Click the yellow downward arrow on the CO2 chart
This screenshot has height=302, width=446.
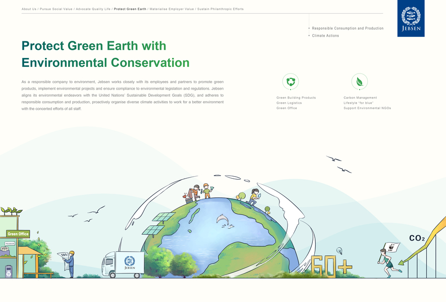click(x=422, y=241)
